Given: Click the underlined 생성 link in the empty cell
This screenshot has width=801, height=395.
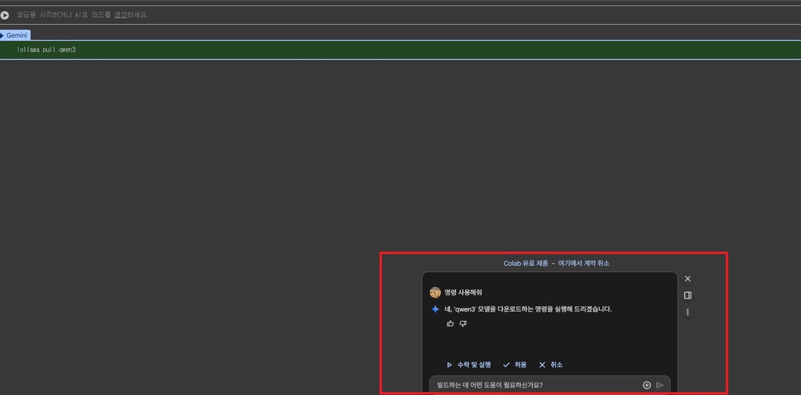Looking at the screenshot, I should pyautogui.click(x=120, y=15).
